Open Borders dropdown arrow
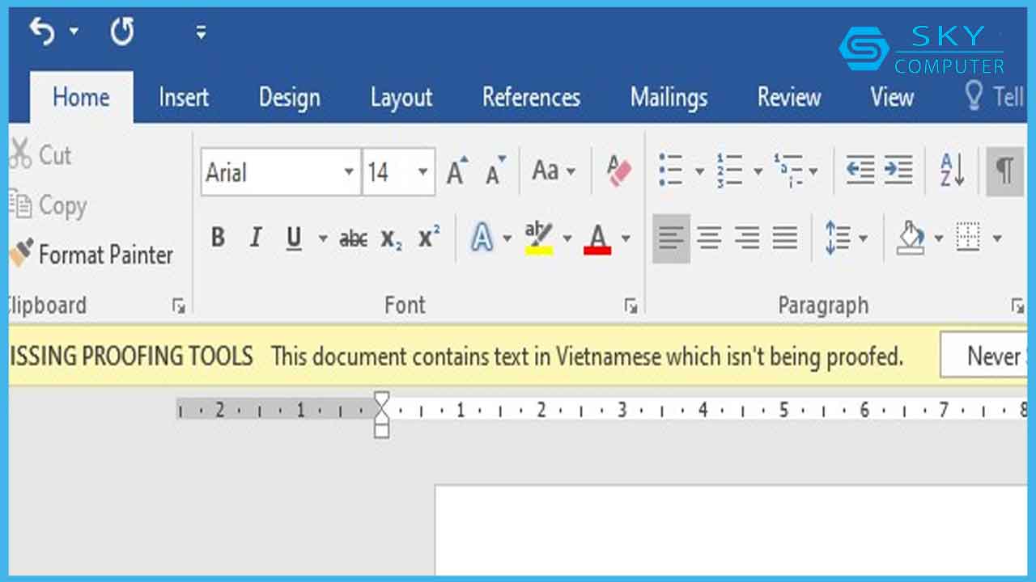This screenshot has width=1036, height=582. [x=997, y=238]
